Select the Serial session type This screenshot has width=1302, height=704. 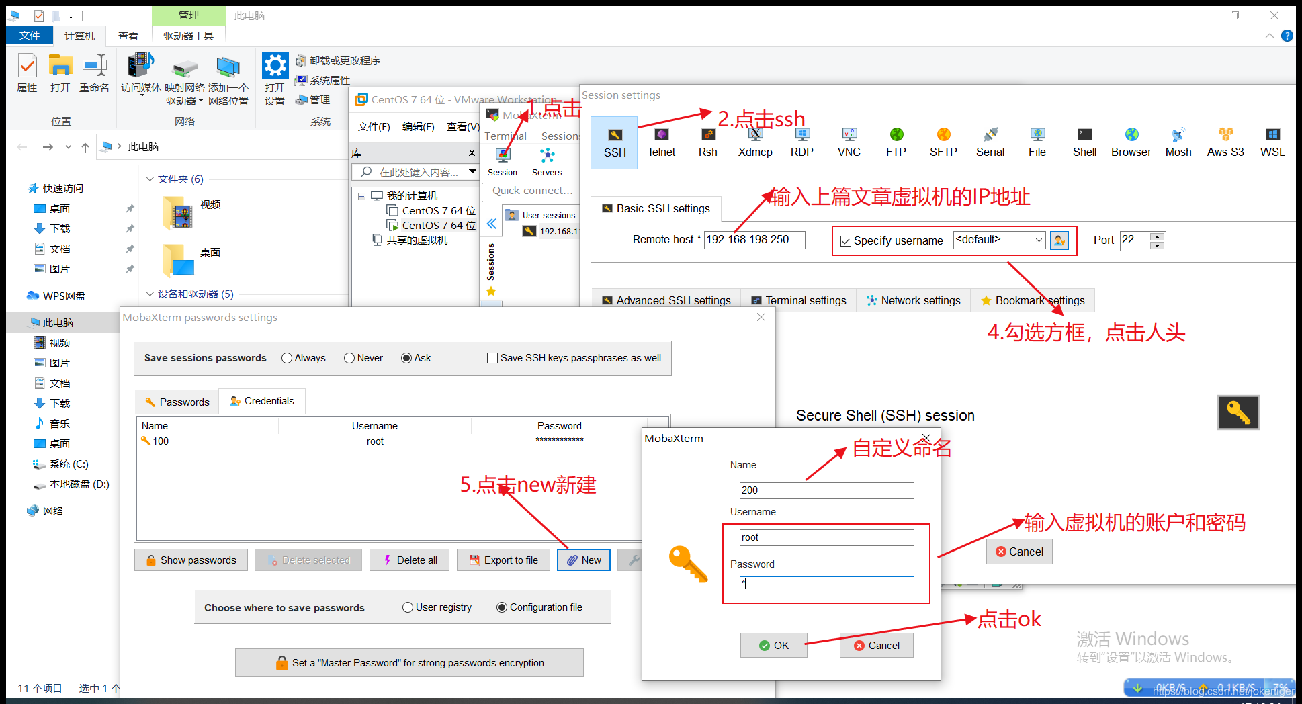click(x=990, y=142)
